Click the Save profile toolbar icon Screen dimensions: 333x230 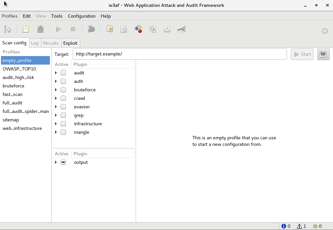(40, 29)
